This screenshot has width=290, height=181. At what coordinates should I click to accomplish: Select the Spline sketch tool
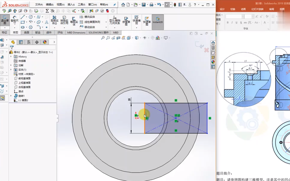(x=38, y=17)
